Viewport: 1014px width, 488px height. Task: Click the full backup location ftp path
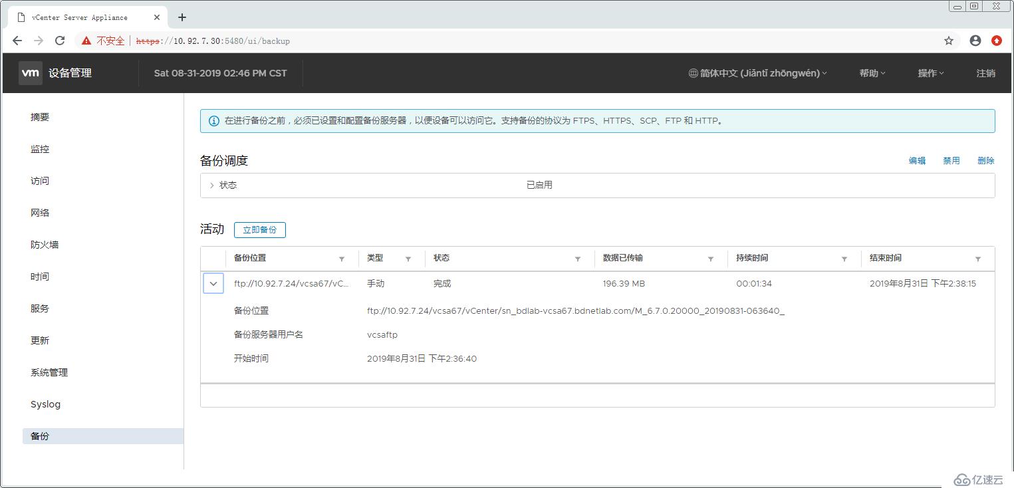click(x=576, y=311)
